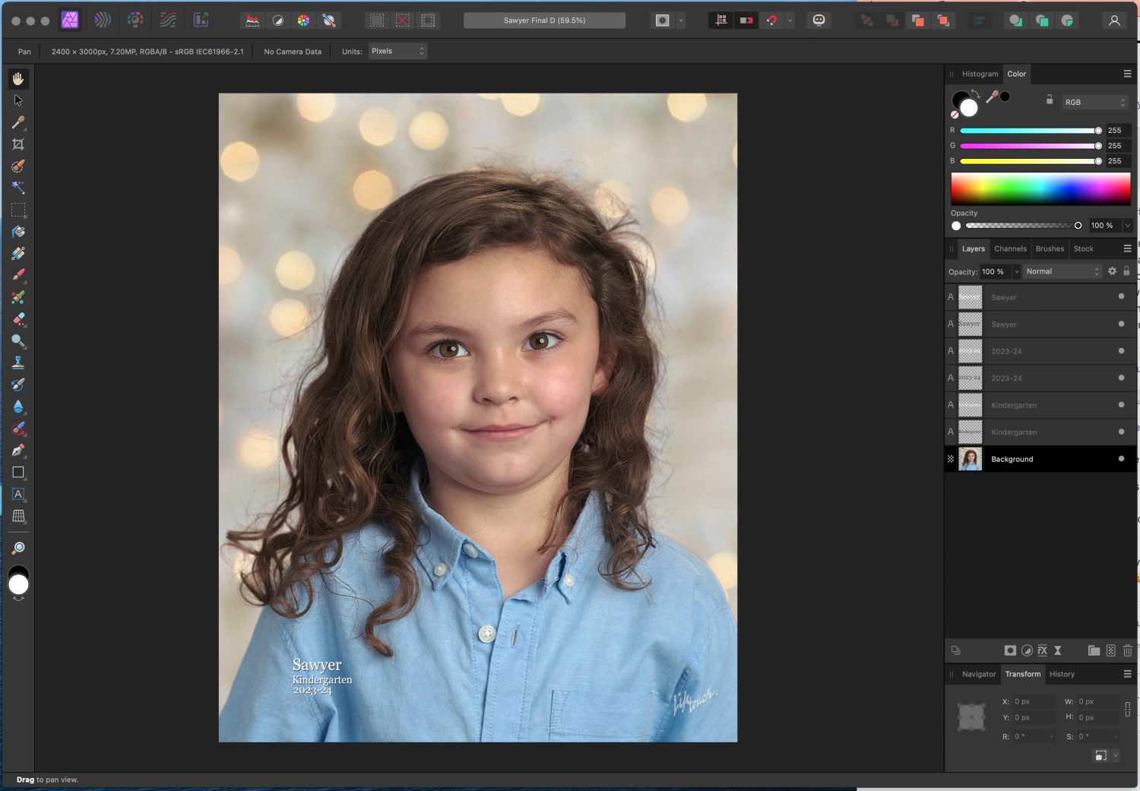Open the Quick Mask options dropdown arrow

(x=680, y=21)
